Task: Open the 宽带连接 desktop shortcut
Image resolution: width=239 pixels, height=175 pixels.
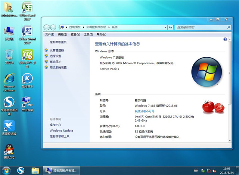Action: click(27, 104)
